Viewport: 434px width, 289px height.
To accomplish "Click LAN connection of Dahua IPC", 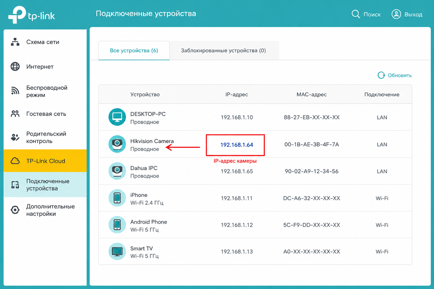I will point(382,171).
